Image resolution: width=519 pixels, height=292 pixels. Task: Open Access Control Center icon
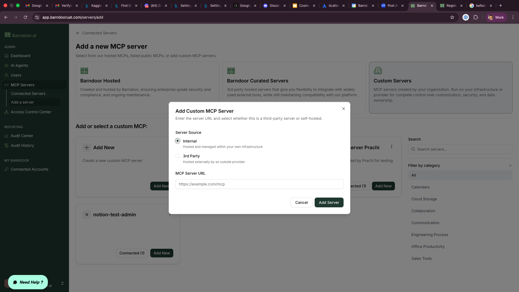pos(6,112)
